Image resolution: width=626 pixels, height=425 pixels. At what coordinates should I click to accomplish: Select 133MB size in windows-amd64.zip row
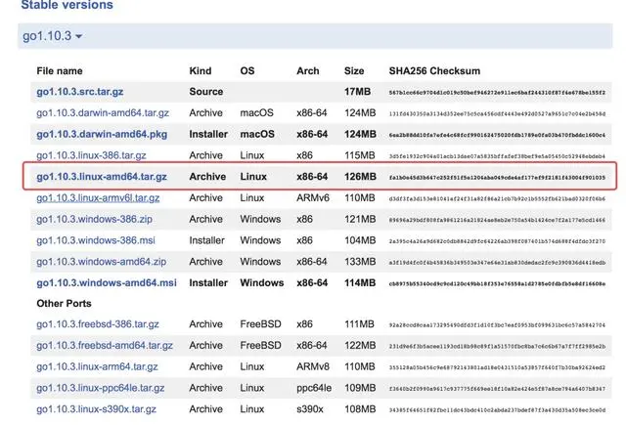pos(360,262)
